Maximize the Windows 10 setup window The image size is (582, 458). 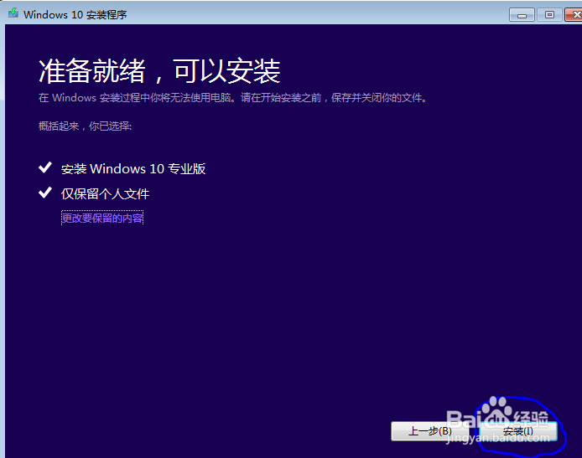pos(549,15)
